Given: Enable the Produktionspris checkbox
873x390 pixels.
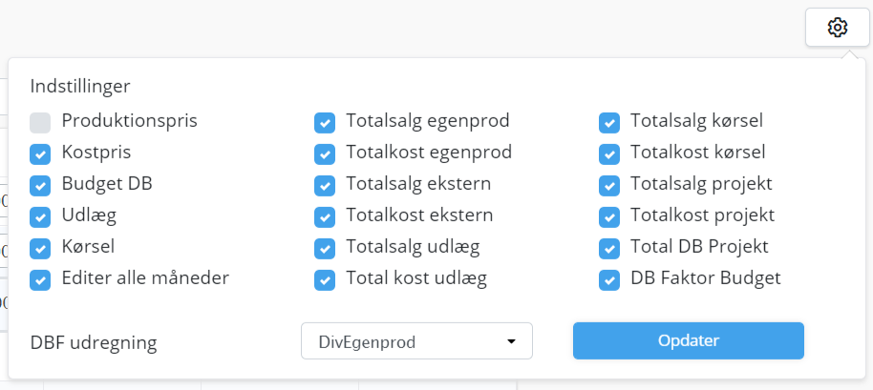Looking at the screenshot, I should pos(40,123).
